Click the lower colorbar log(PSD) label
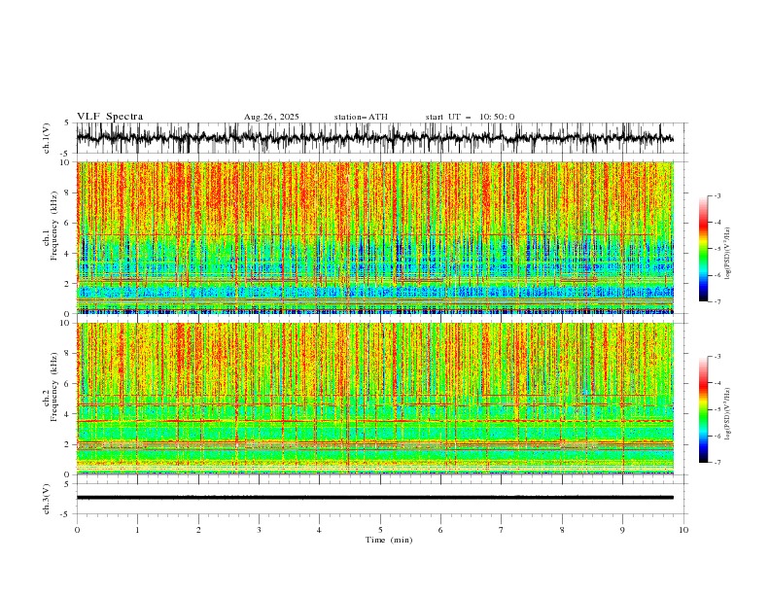770x595 pixels. (x=728, y=414)
